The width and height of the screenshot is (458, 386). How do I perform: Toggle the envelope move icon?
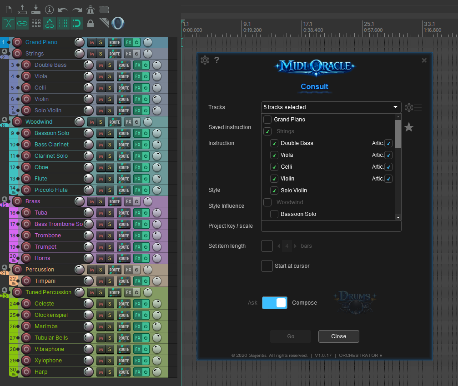[50, 23]
